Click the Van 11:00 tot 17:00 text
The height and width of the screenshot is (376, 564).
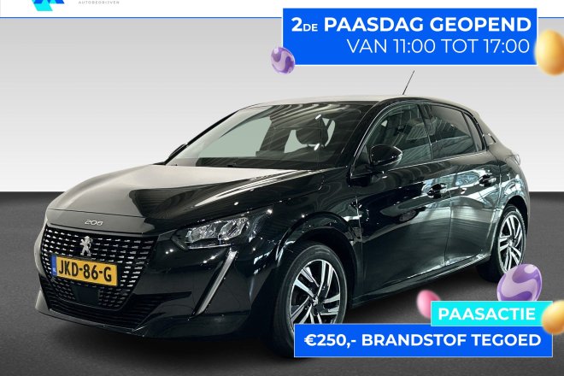[x=438, y=46]
